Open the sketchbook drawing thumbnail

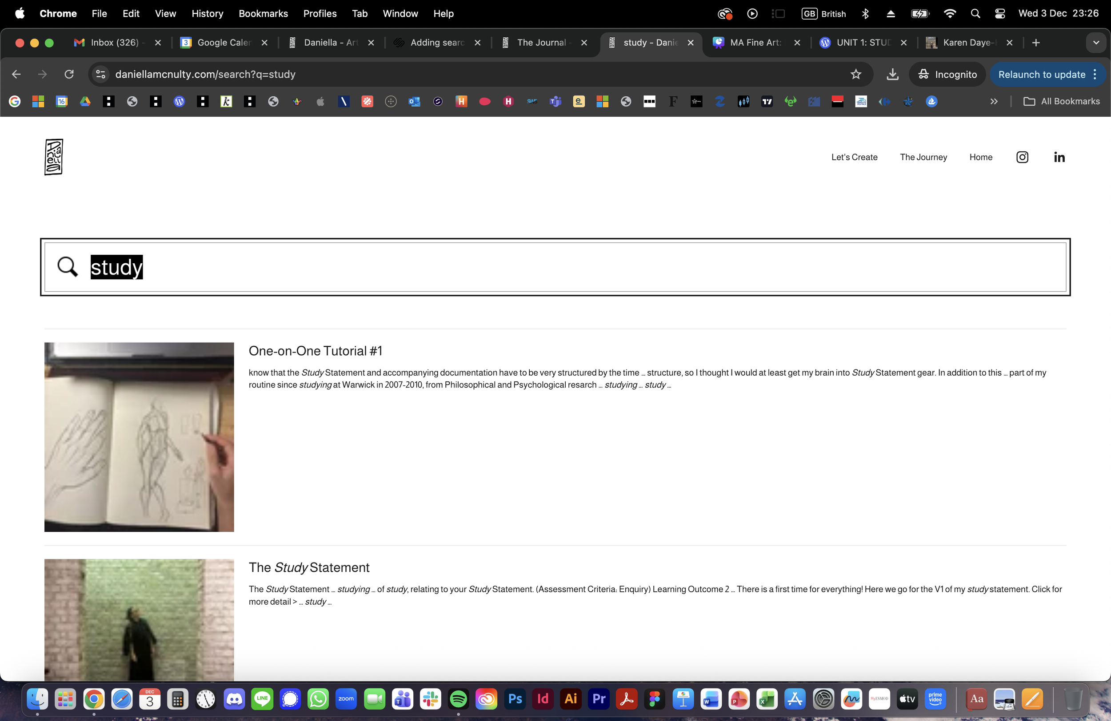(139, 437)
